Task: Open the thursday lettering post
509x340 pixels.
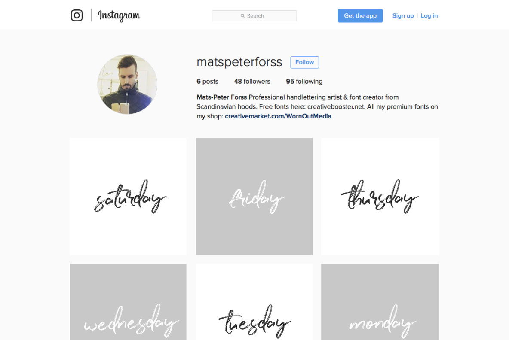Action: pos(380,197)
